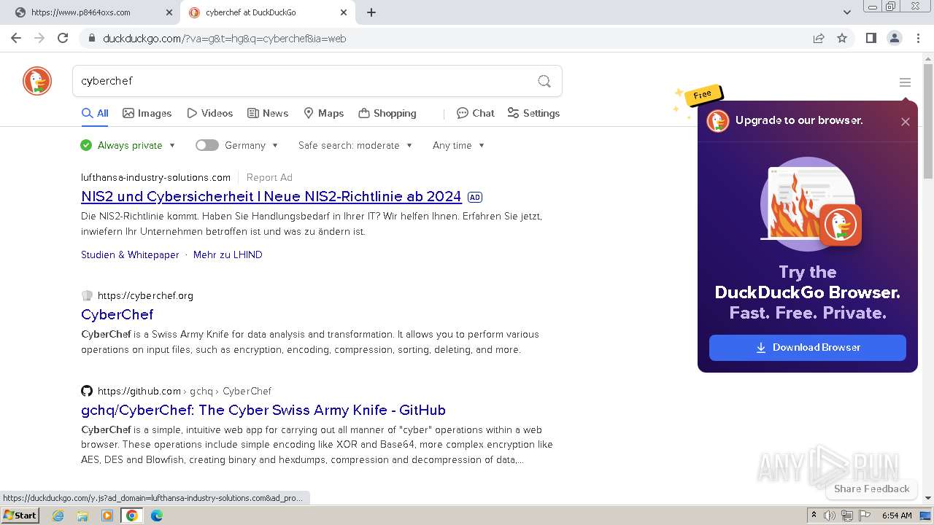The image size is (934, 525).
Task: Go back using browser back arrow
Action: (x=16, y=38)
